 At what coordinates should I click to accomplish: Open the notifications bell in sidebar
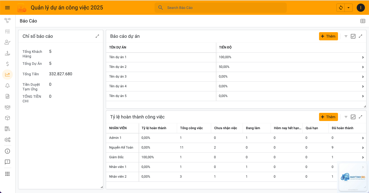point(7,86)
